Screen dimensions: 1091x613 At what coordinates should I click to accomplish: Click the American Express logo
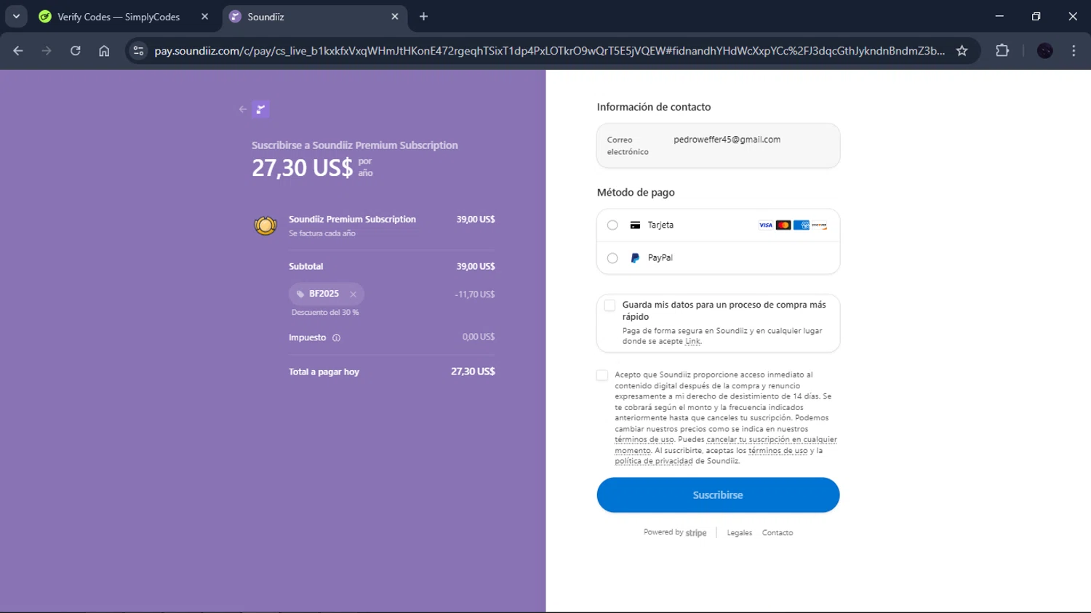point(802,225)
